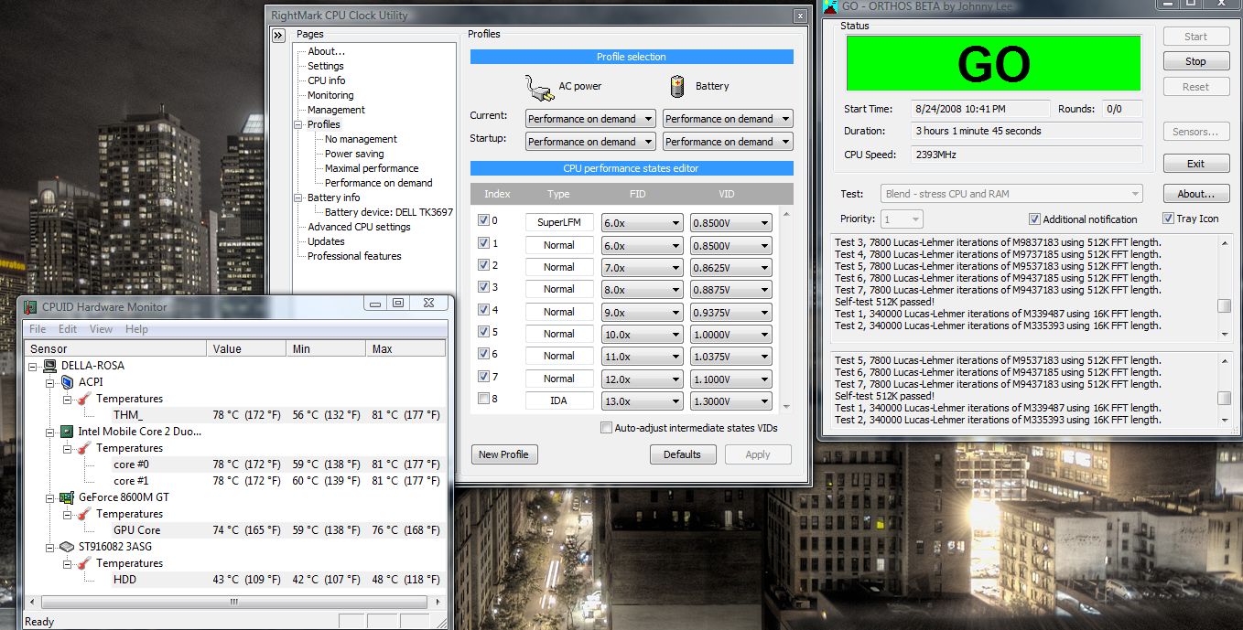Image resolution: width=1243 pixels, height=630 pixels.
Task: Click the Stop button in ORTHOS
Action: coord(1196,61)
